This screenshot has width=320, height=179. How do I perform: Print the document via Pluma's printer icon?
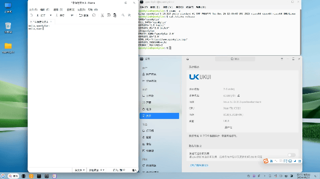point(72,15)
